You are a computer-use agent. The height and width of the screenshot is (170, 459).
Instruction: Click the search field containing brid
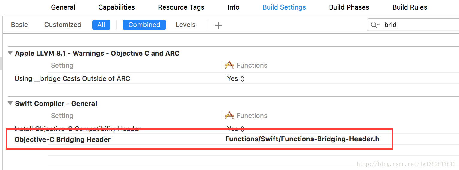pos(413,25)
